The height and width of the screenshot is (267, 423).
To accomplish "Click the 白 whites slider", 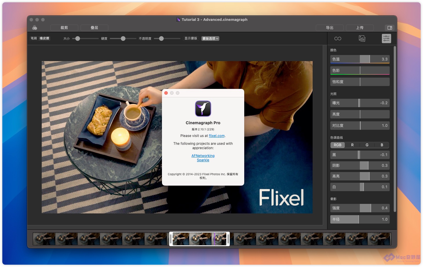I will (x=360, y=187).
